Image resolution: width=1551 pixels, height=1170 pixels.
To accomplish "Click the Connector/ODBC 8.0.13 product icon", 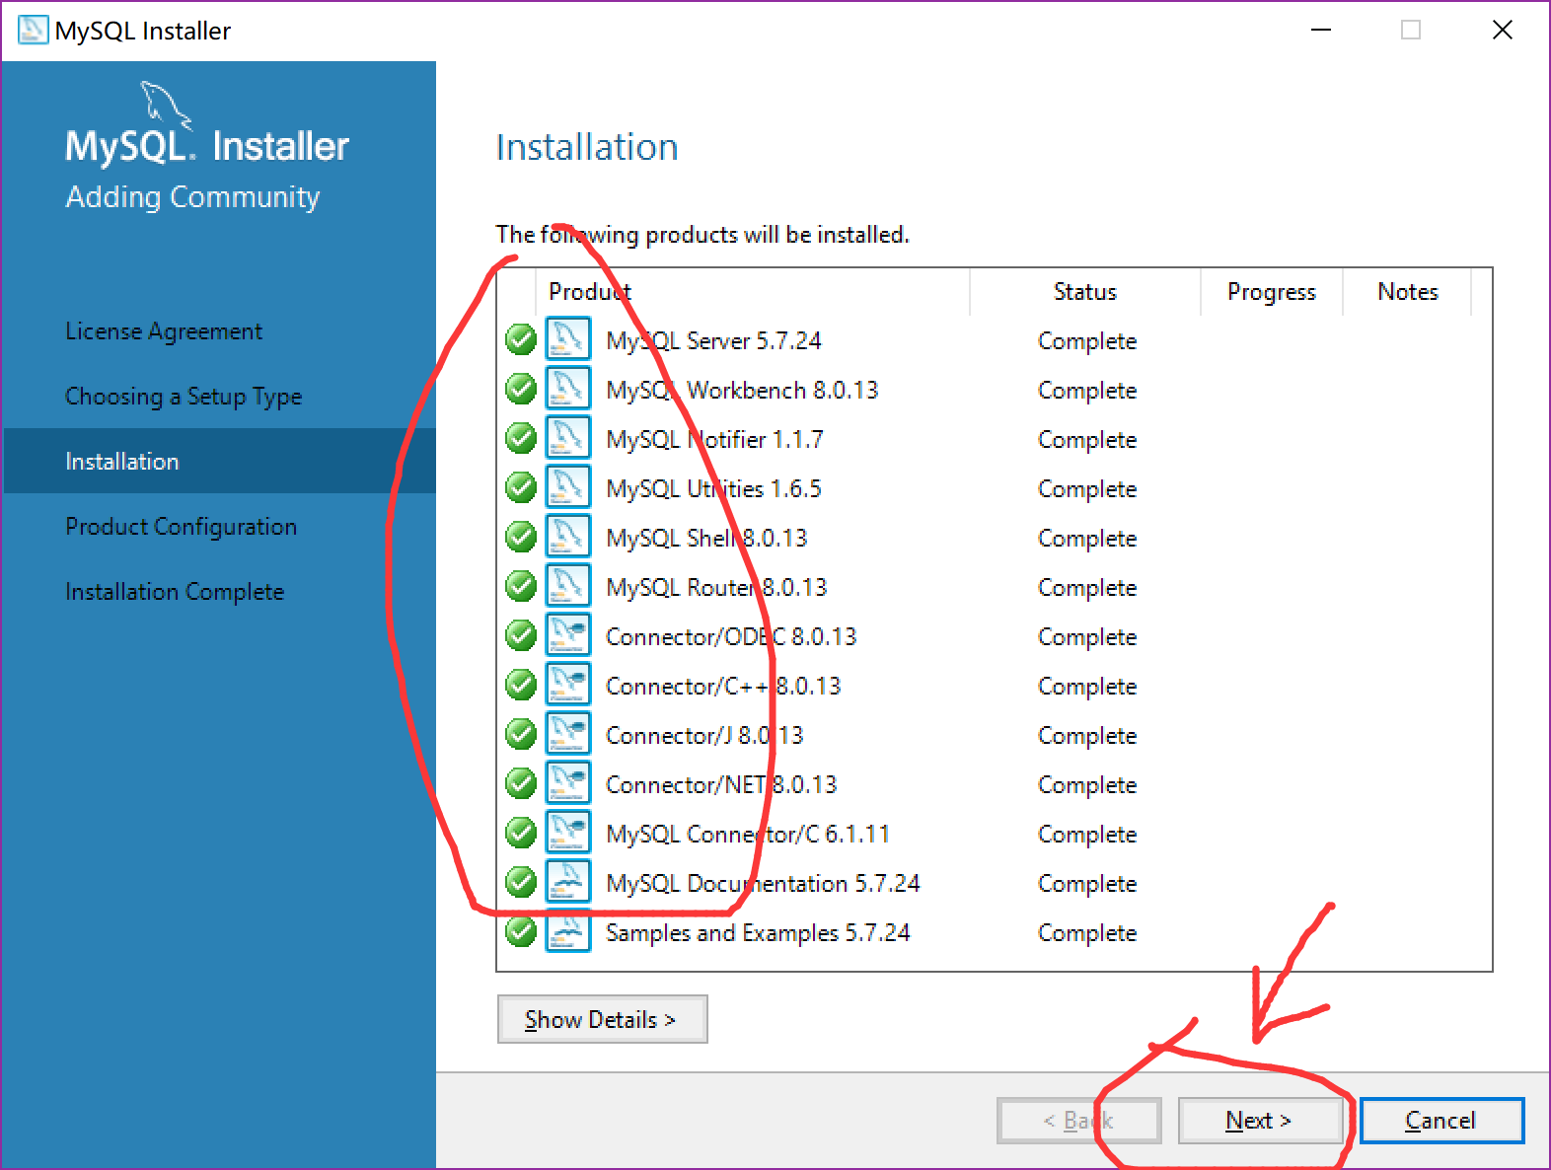I will (x=568, y=634).
